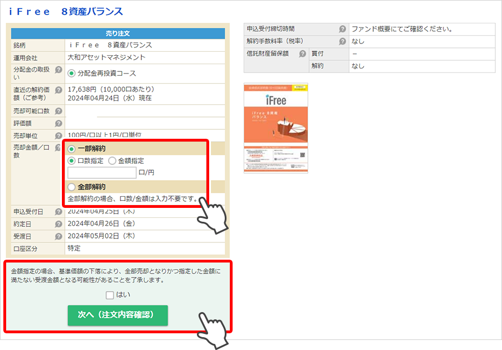Screen dimensions: 502x350
Task: Open help icon for 受渡日
Action: [58, 236]
